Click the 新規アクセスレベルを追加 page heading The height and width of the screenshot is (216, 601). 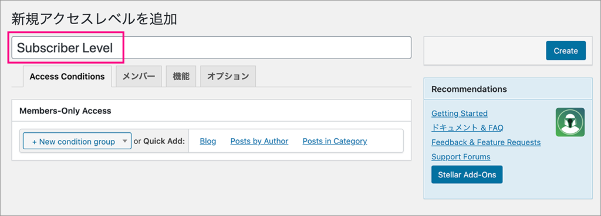click(x=94, y=19)
